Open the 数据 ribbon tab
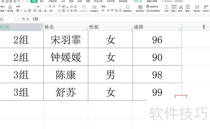The image size is (210, 129). pos(71,1)
